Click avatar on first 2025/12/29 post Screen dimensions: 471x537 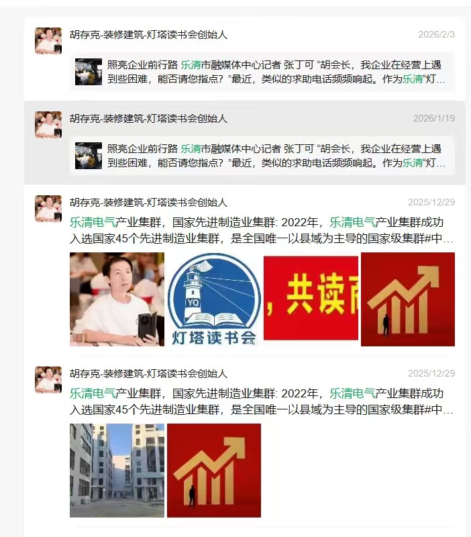48,209
